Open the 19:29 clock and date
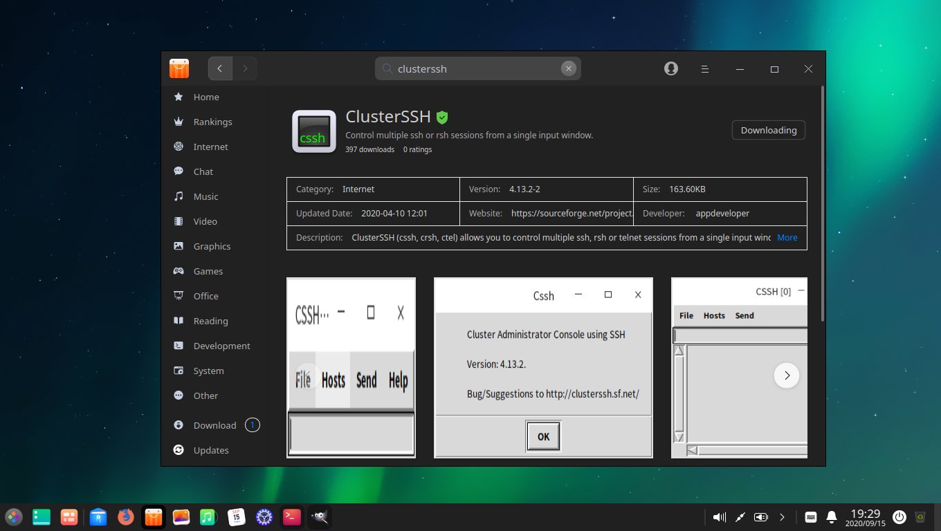Screen dimensions: 941x531 865,517
